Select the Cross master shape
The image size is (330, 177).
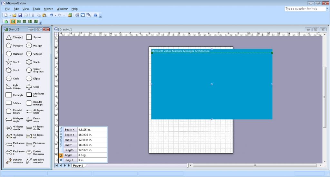pos(33,87)
